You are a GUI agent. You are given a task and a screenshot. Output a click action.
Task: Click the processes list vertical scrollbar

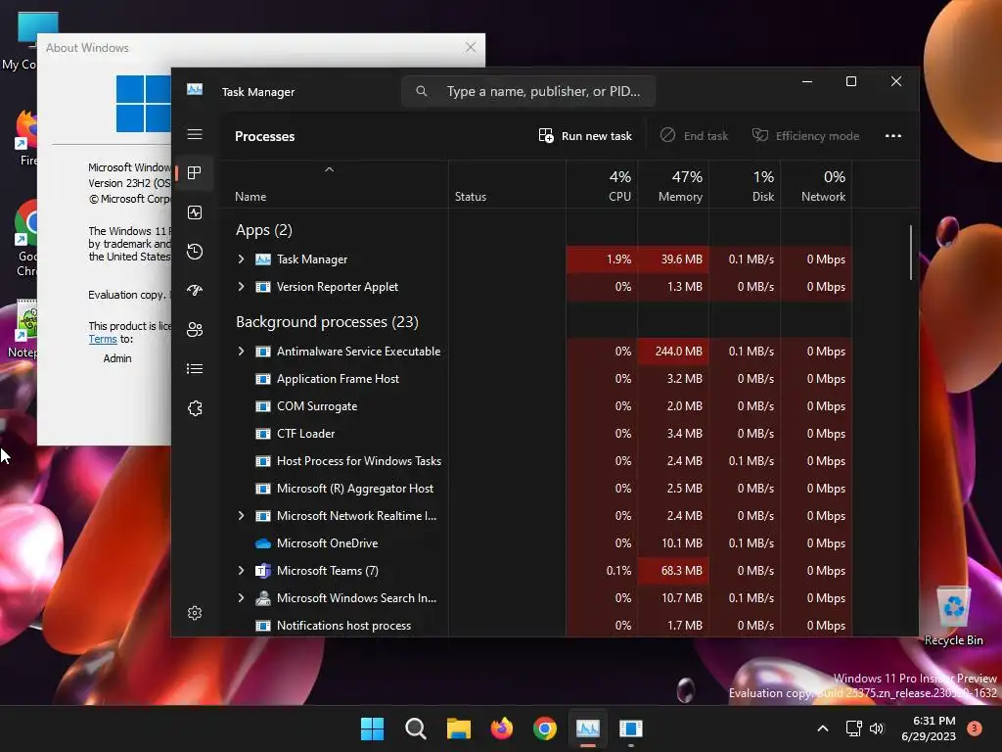(911, 253)
